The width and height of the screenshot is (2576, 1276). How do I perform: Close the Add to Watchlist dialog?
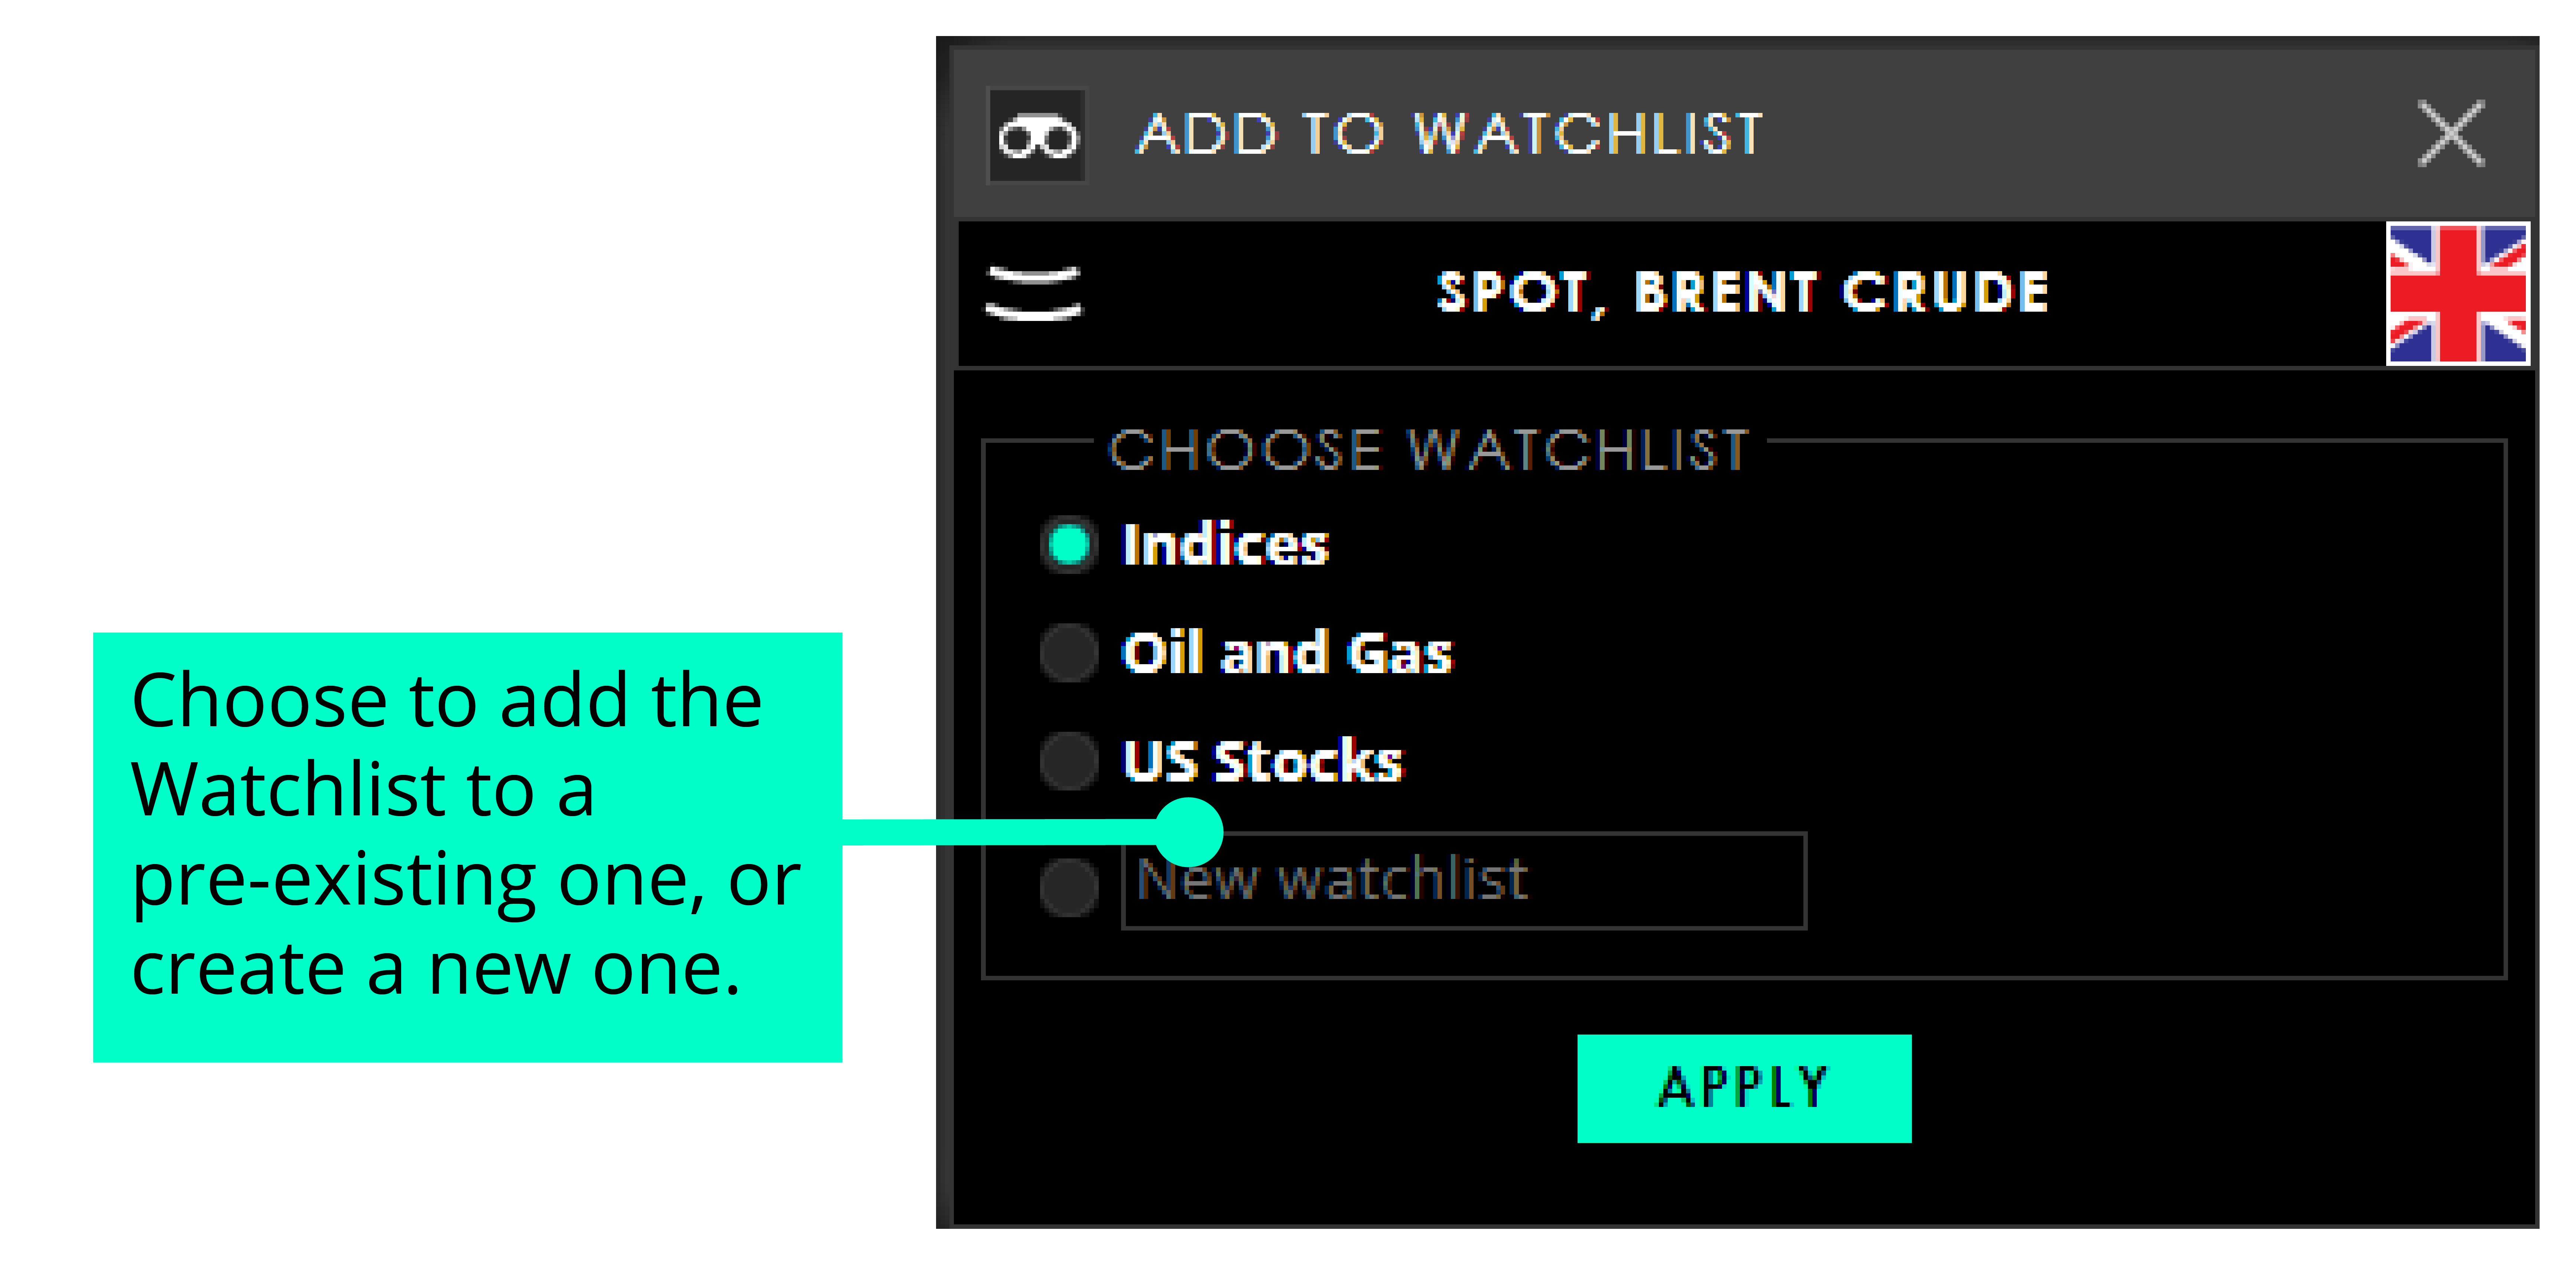click(2450, 134)
